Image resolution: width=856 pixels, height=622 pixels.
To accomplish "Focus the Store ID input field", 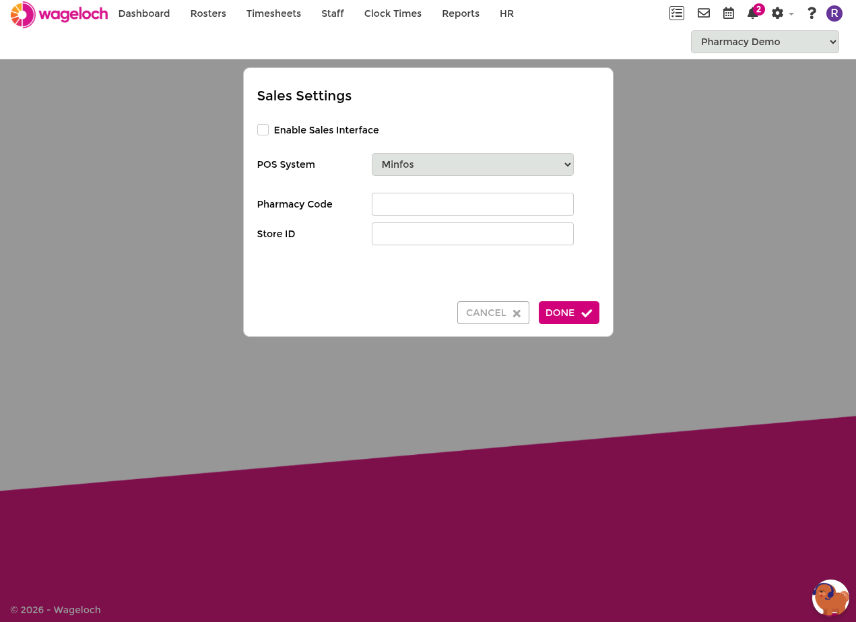I will click(473, 234).
